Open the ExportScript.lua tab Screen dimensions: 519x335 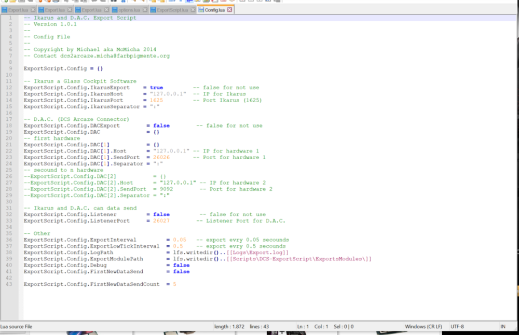pos(172,10)
